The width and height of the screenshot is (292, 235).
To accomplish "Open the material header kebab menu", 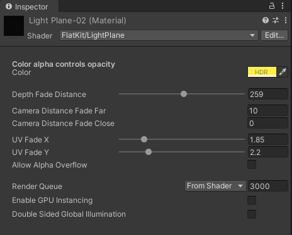I will [286, 20].
